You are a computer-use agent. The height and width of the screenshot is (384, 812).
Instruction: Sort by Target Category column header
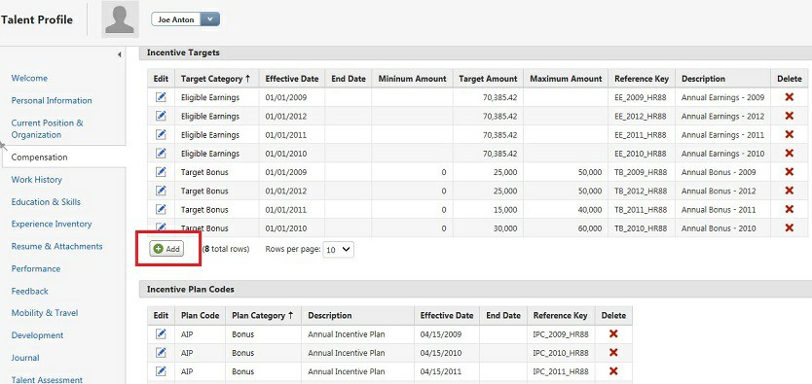[216, 79]
